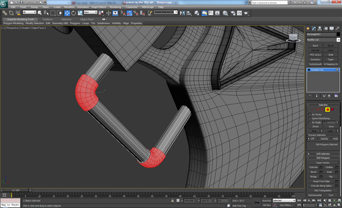This screenshot has width=342, height=208.
Task: Activate the Select and Rotate tool
Action: coord(74,13)
